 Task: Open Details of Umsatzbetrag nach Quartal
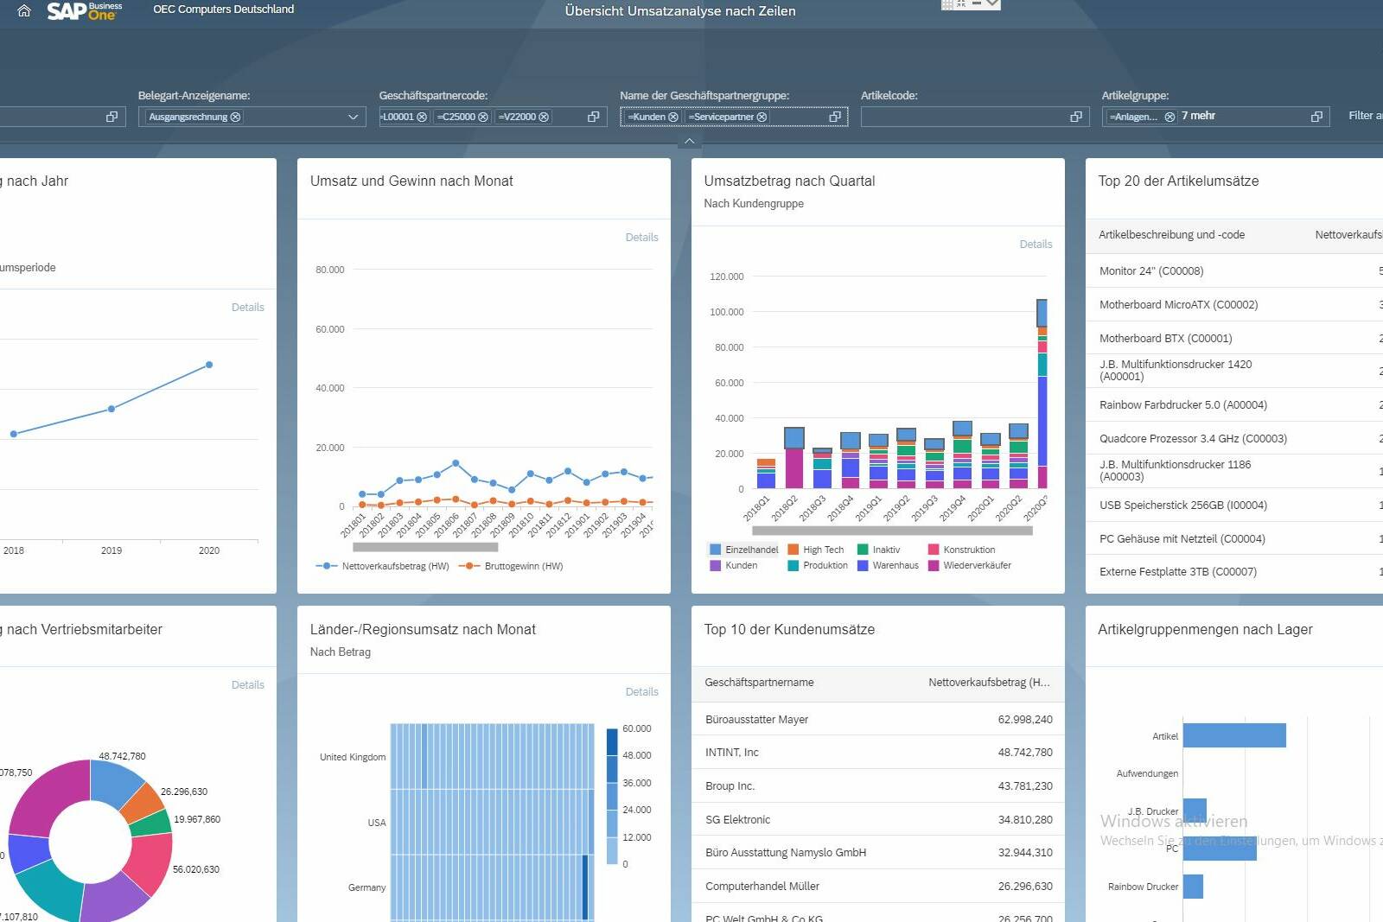(1036, 245)
